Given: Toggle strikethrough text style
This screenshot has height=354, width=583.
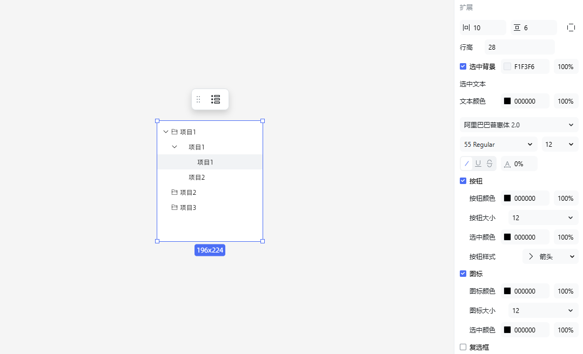Looking at the screenshot, I should pos(490,164).
